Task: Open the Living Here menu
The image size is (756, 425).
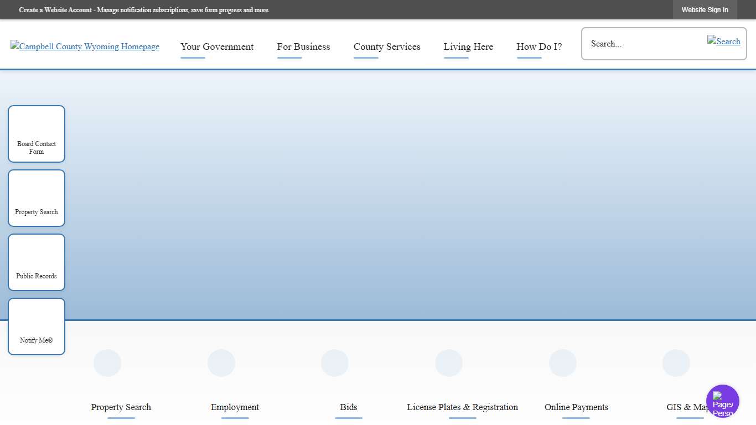Action: coord(468,47)
